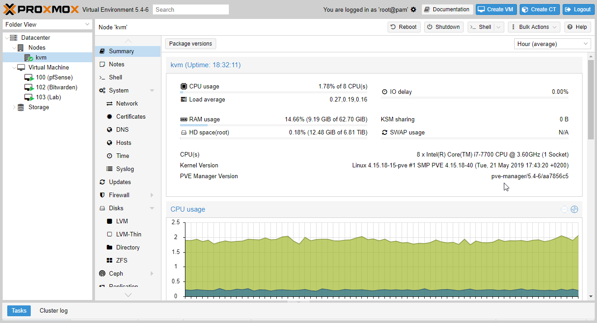Select the kvm node in tree
The width and height of the screenshot is (597, 323).
47,57
